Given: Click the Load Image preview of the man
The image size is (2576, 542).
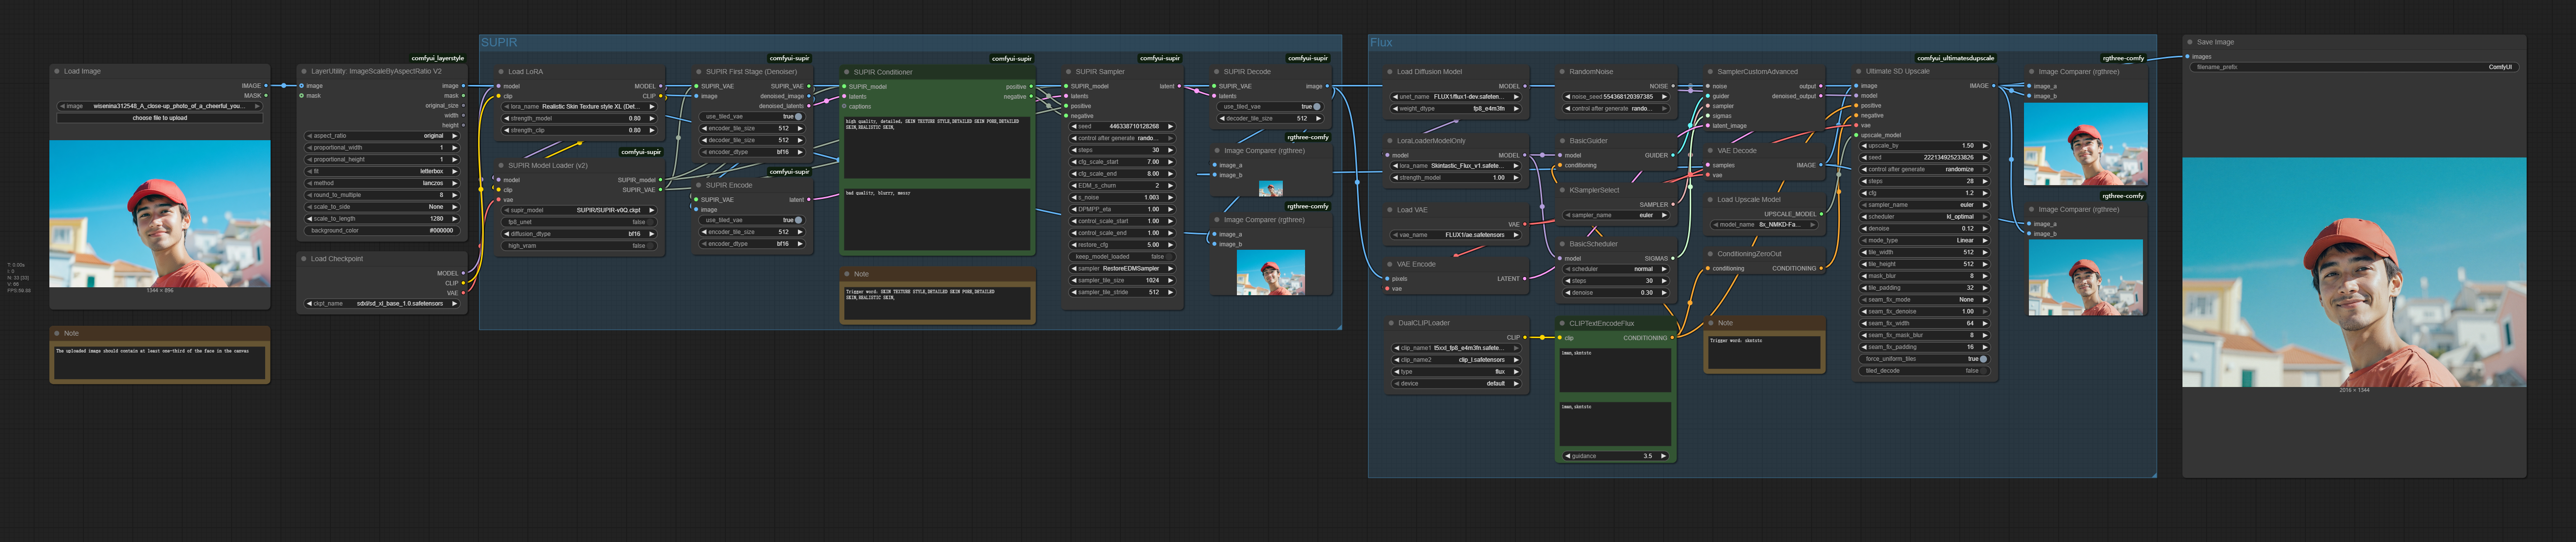Looking at the screenshot, I should click(x=160, y=214).
